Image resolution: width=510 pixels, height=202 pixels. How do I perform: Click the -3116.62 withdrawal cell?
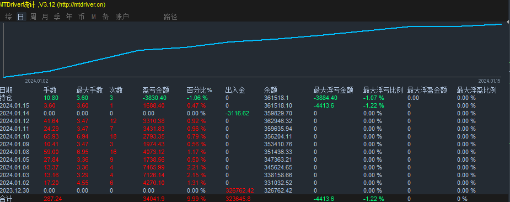tap(237, 113)
